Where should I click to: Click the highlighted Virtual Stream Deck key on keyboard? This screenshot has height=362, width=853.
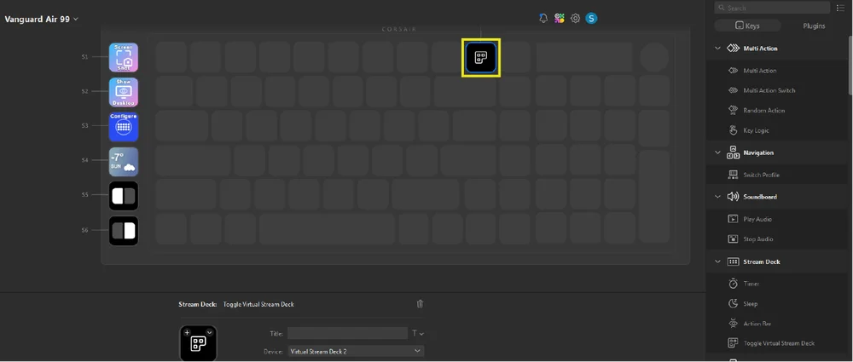coord(481,58)
